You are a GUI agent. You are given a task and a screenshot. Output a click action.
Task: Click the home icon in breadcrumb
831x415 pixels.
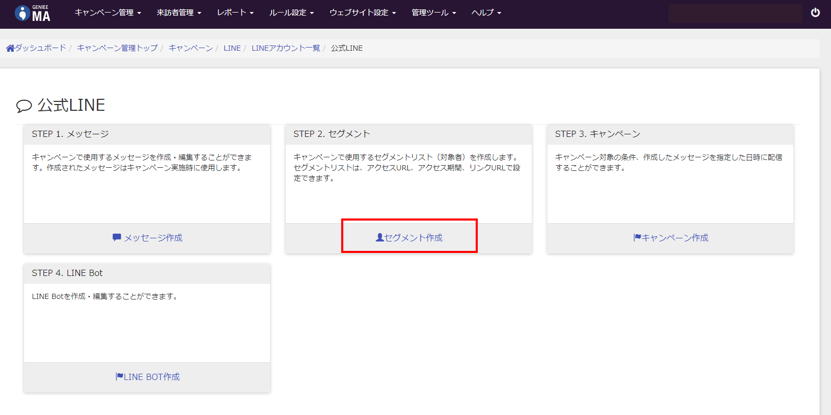[10, 48]
